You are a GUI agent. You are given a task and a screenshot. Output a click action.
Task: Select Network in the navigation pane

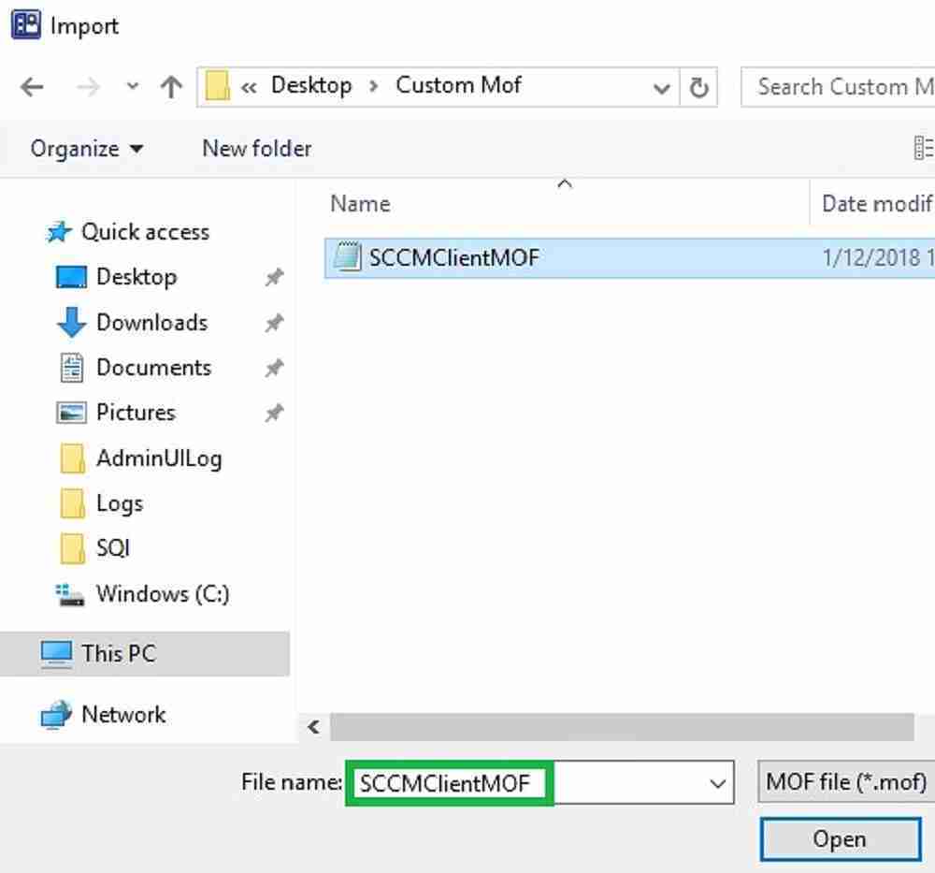[x=123, y=714]
